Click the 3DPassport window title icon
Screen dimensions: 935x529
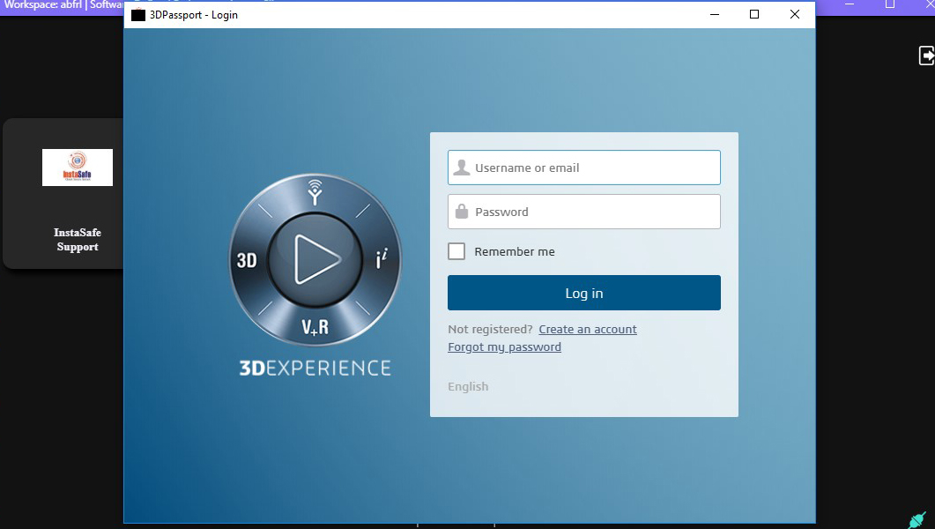(x=138, y=15)
